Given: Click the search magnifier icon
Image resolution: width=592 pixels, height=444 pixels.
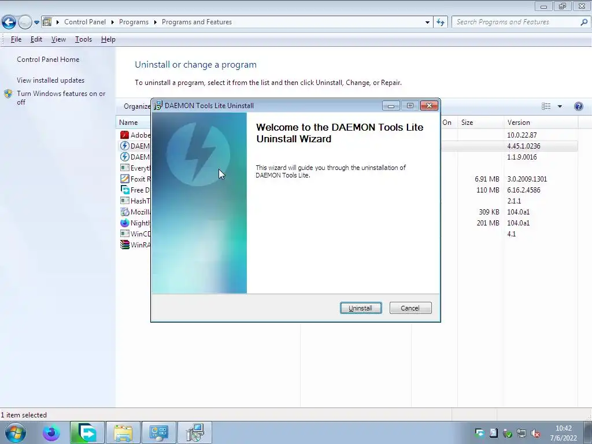Looking at the screenshot, I should coord(584,23).
